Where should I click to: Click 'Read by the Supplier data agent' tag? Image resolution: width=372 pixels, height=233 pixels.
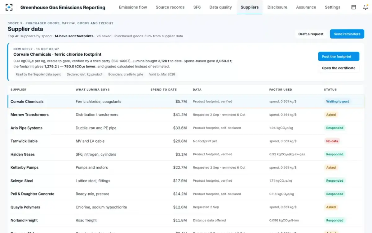38,75
